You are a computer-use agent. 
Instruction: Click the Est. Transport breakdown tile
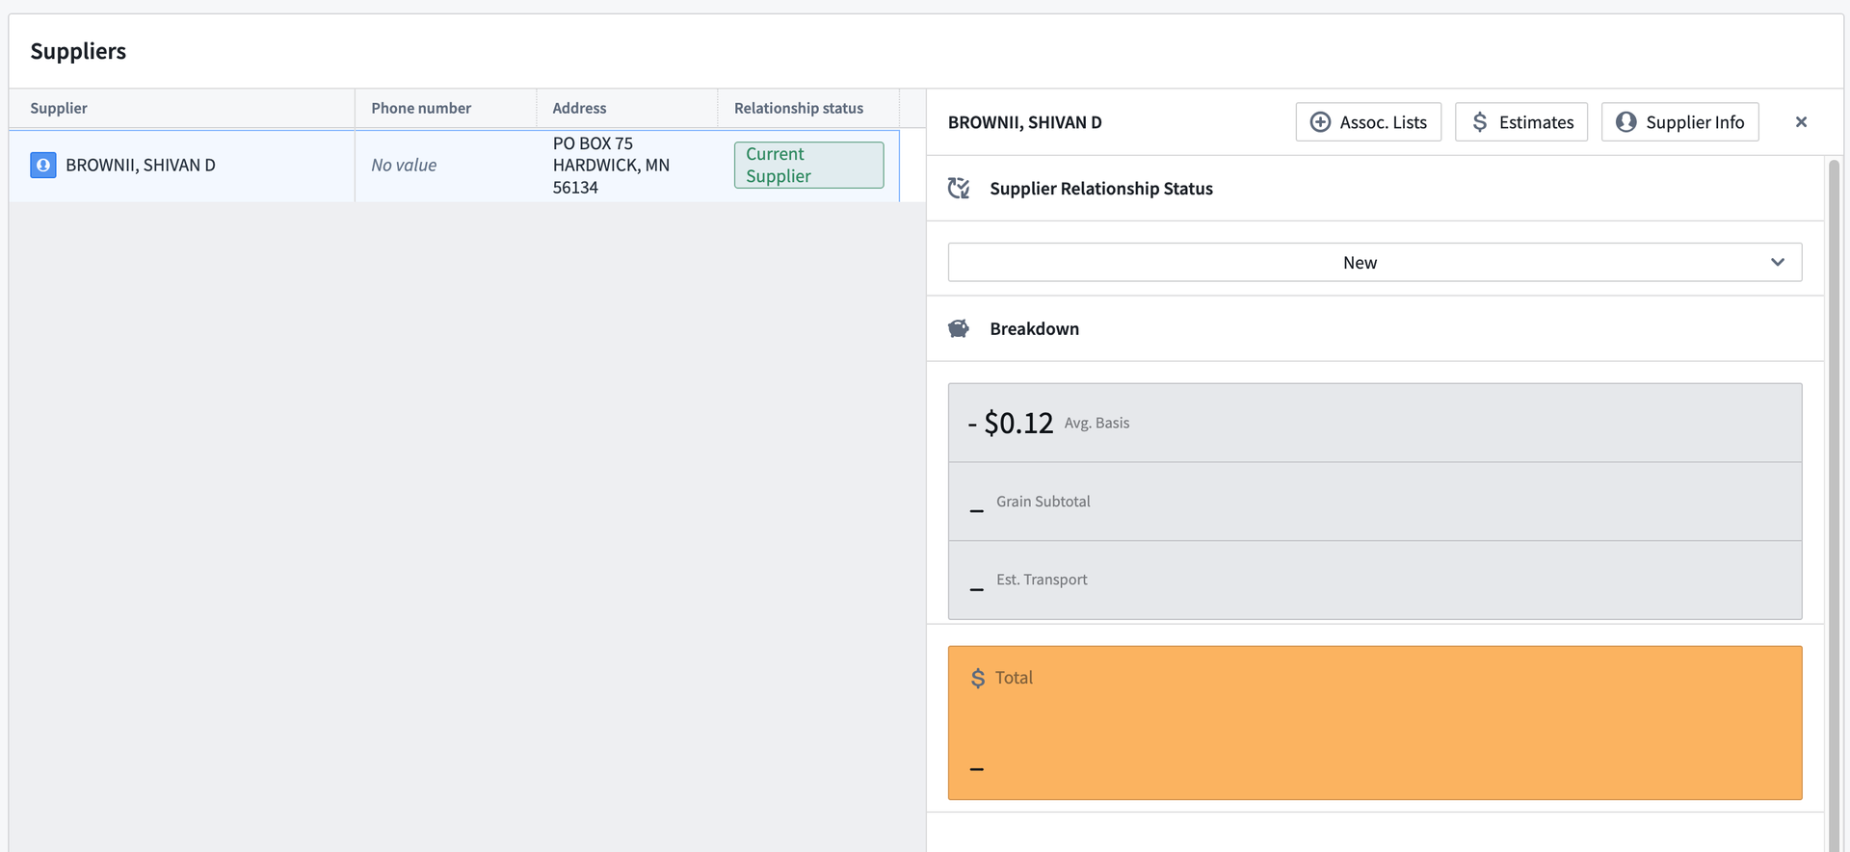1374,581
